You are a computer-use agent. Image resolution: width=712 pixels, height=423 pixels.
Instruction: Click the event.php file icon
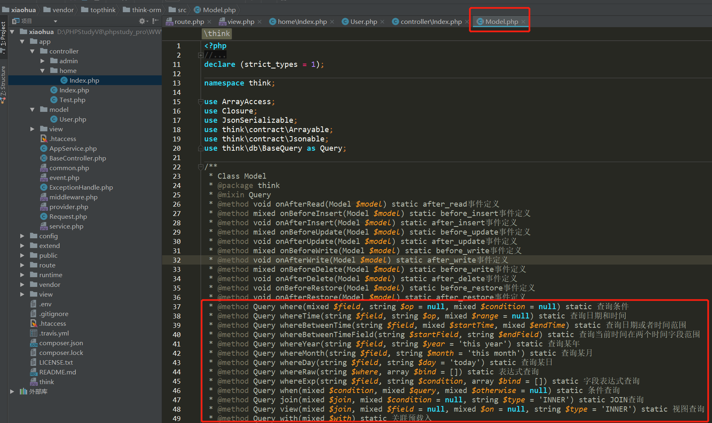(x=44, y=177)
